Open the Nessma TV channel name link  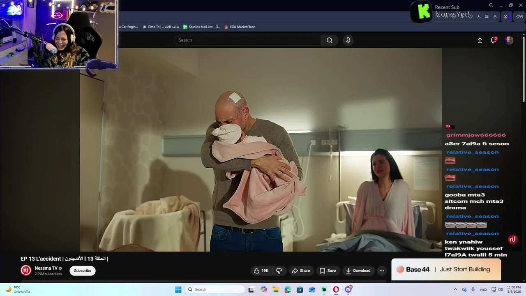pos(46,268)
